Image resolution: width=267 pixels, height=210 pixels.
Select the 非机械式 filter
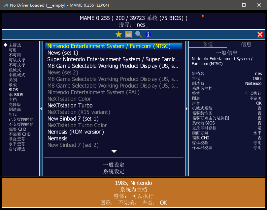pos(17,75)
